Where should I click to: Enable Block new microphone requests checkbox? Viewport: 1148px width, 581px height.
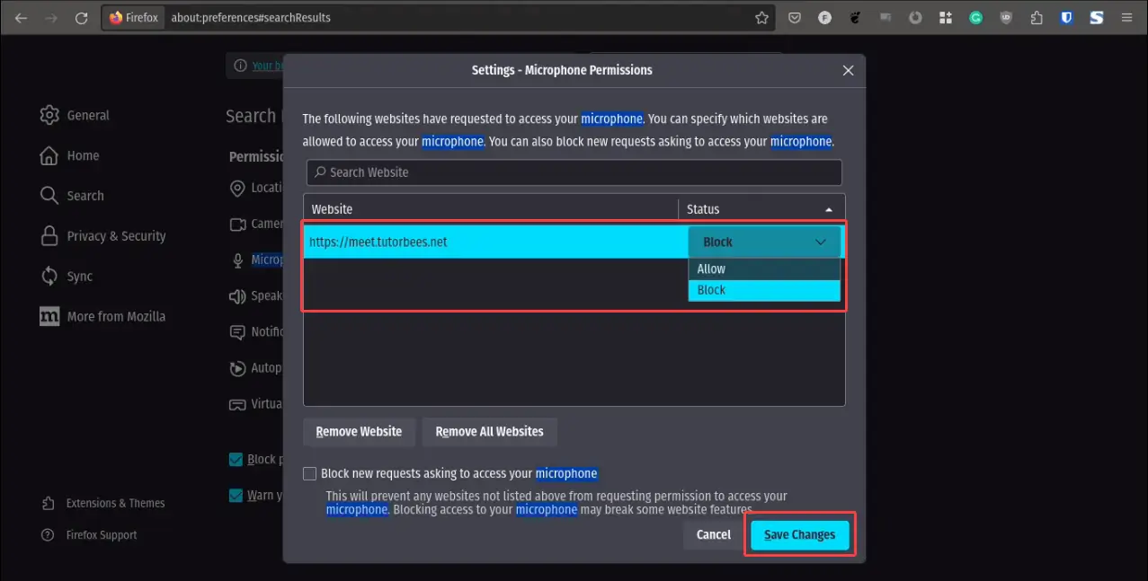310,474
